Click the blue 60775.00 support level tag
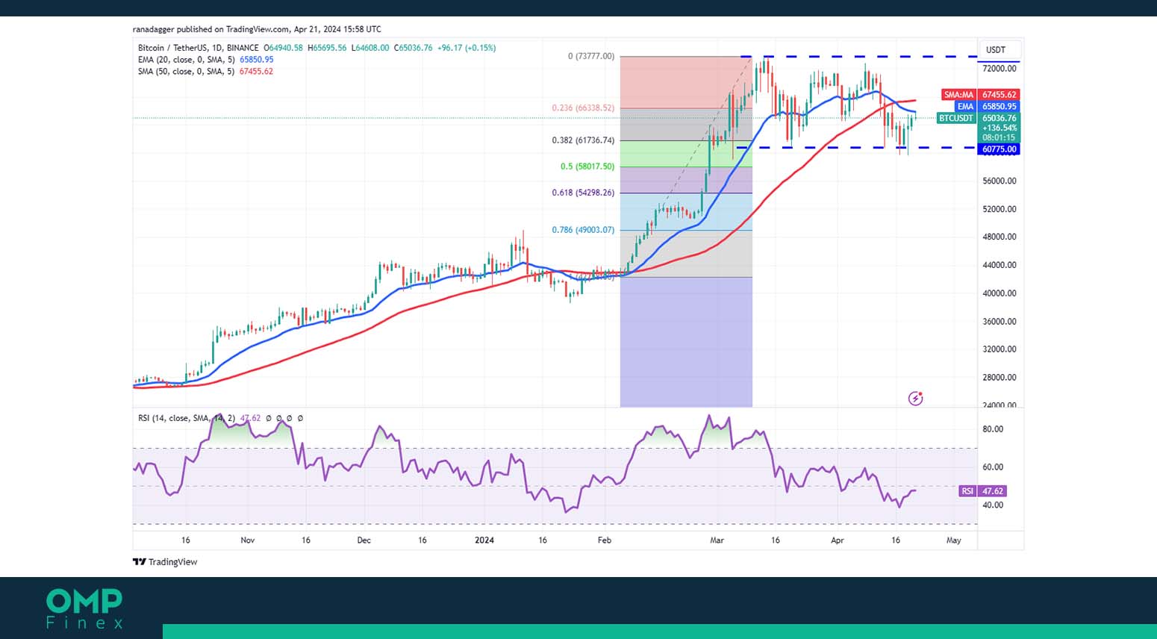The width and height of the screenshot is (1157, 639). pos(999,149)
